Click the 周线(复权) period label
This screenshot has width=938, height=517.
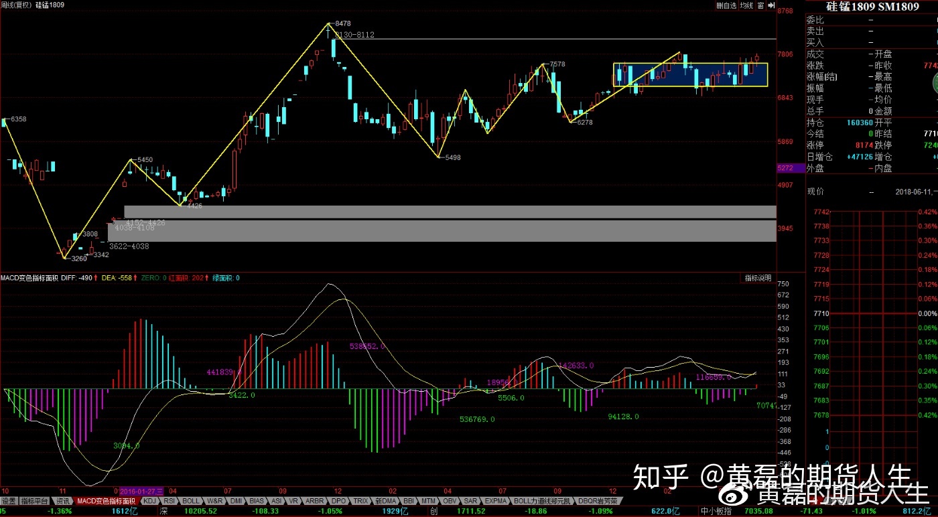click(16, 5)
